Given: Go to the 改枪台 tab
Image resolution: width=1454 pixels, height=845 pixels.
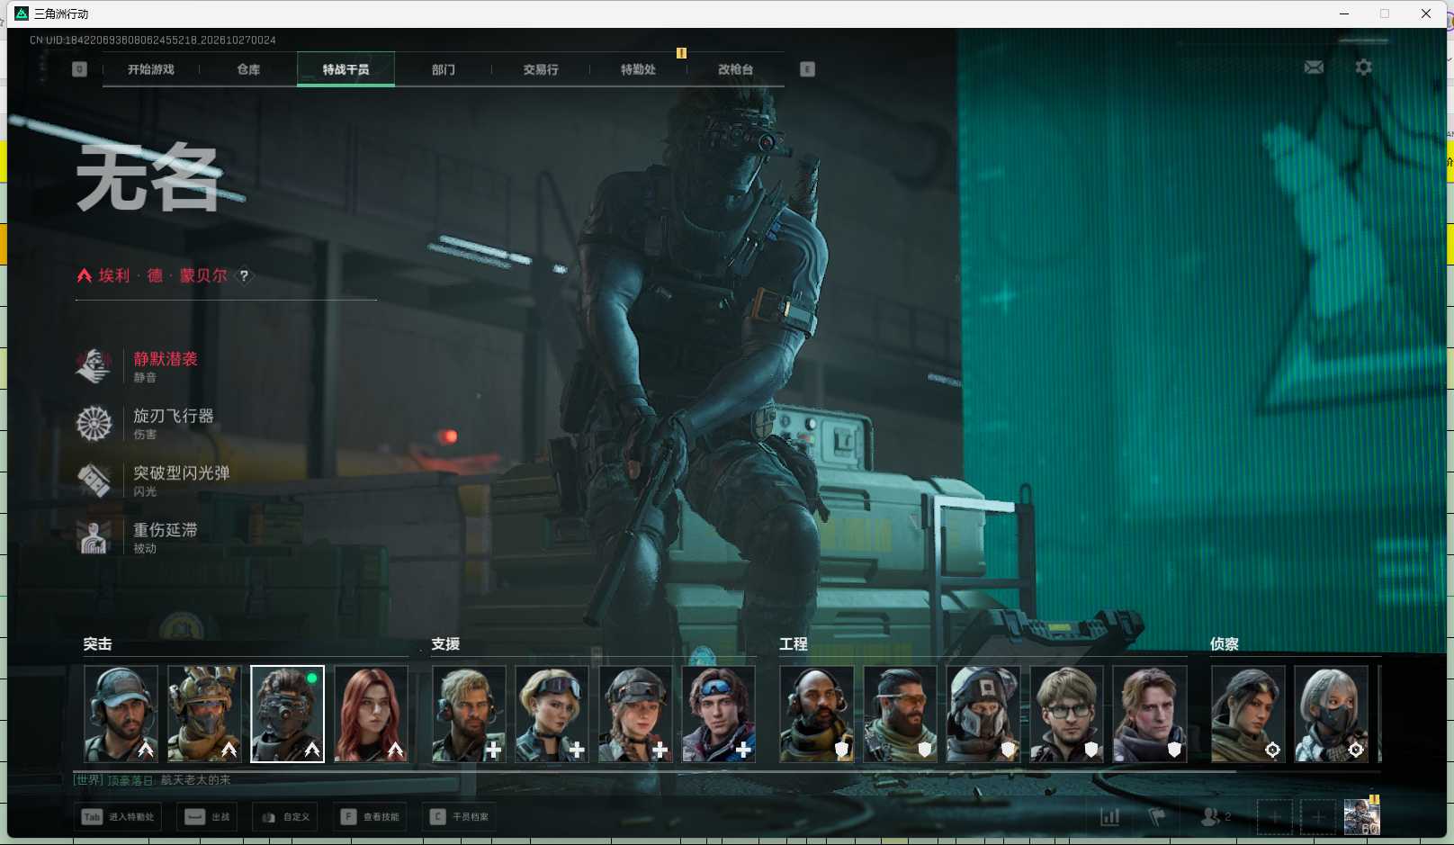Looking at the screenshot, I should 735,69.
